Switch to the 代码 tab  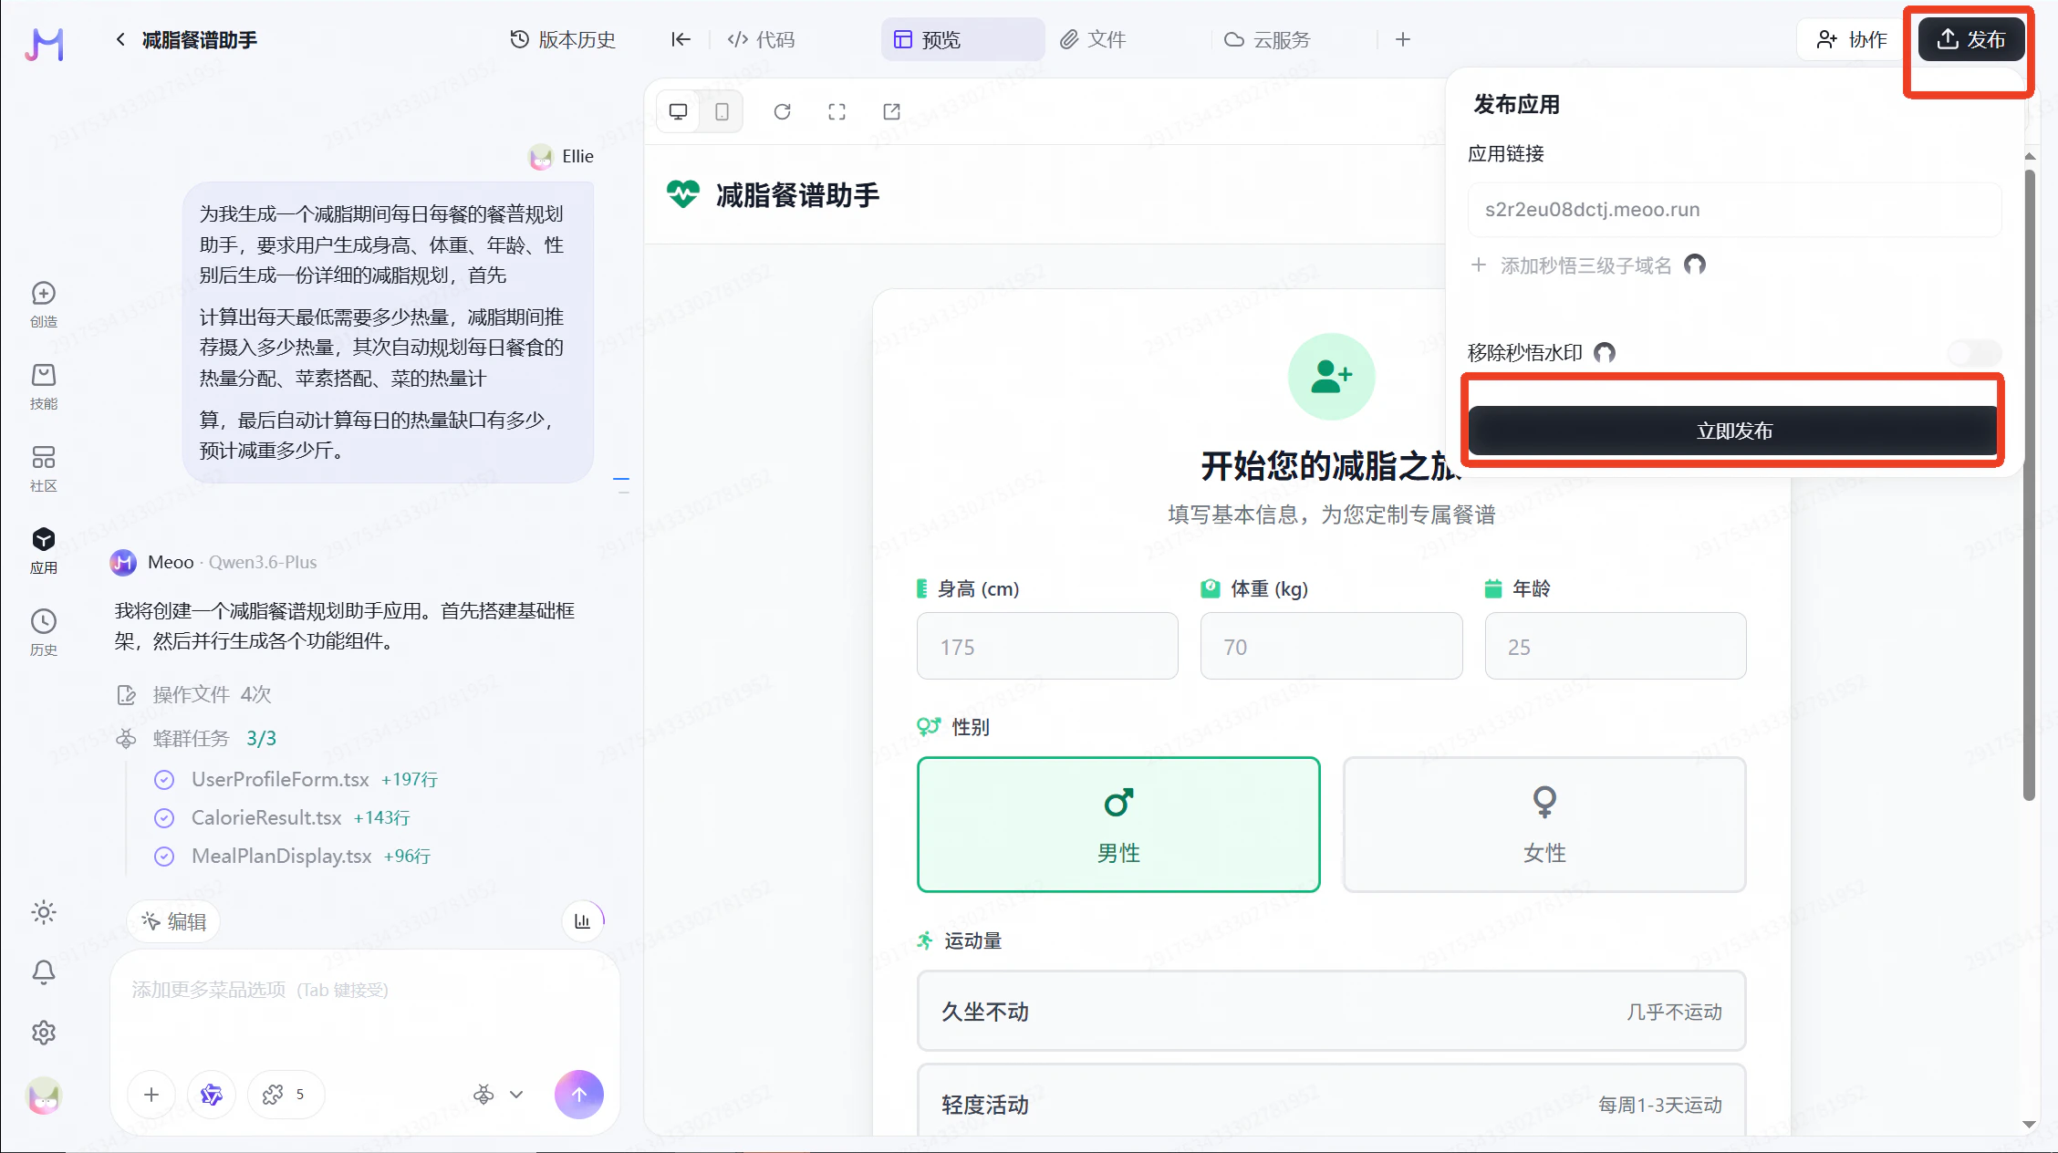tap(761, 39)
